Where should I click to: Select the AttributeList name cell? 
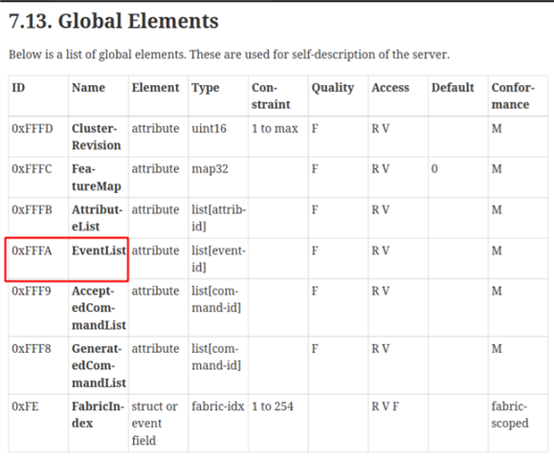(99, 218)
